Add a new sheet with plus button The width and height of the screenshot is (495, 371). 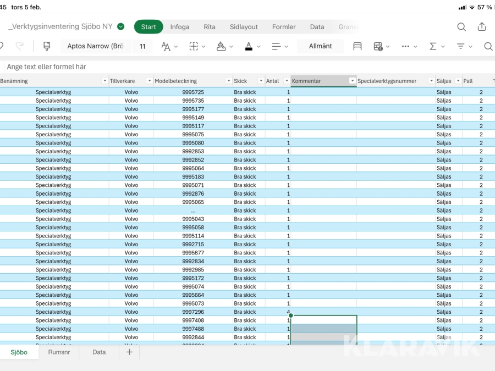[129, 352]
